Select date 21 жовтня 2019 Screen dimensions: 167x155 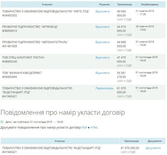click(x=145, y=11)
